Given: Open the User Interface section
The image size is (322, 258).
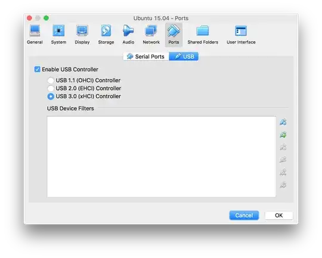Looking at the screenshot, I should click(x=241, y=35).
